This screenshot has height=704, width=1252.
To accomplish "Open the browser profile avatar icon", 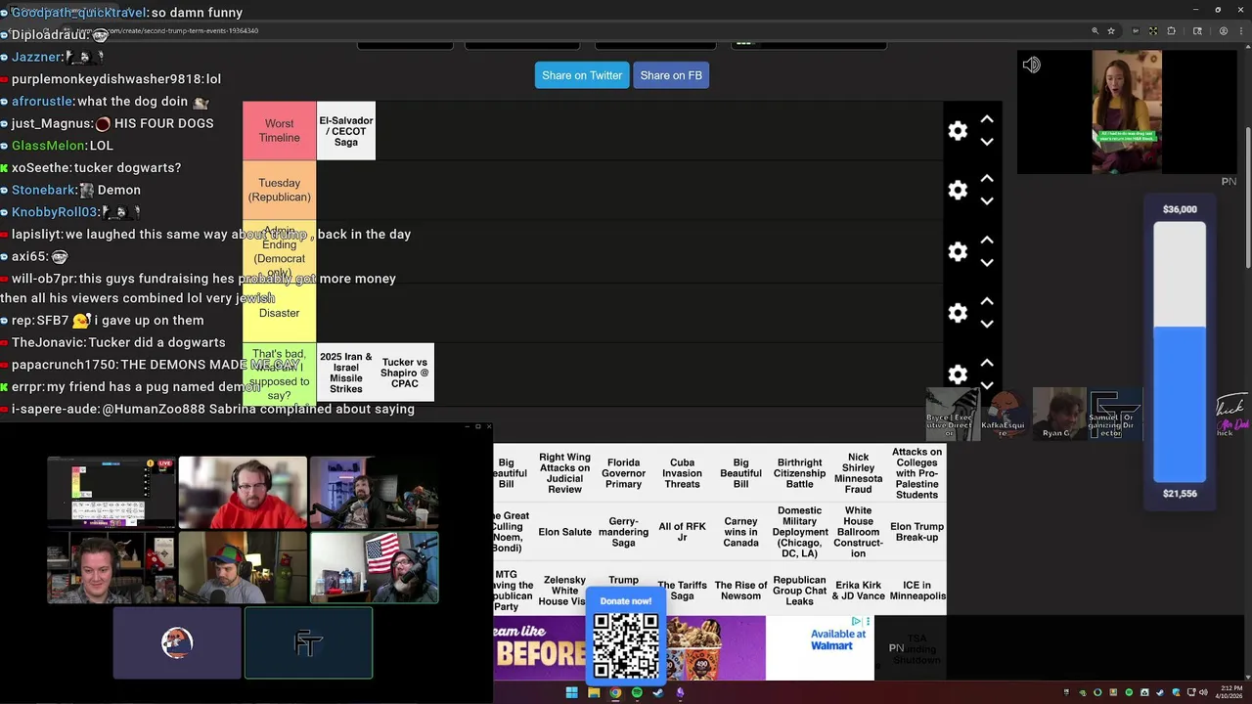I will [x=1223, y=30].
